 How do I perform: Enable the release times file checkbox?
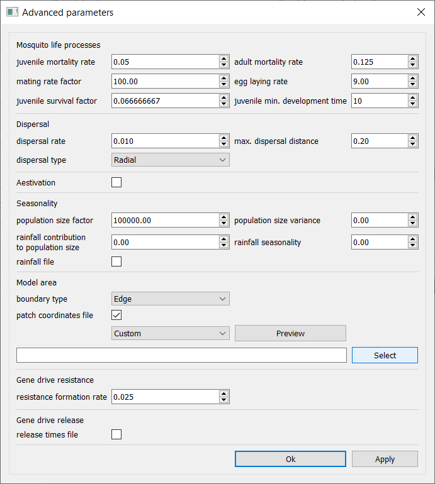116,434
